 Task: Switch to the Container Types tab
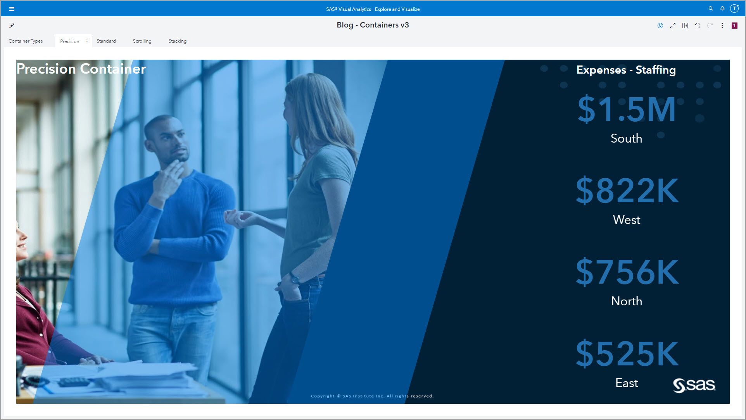coord(26,41)
